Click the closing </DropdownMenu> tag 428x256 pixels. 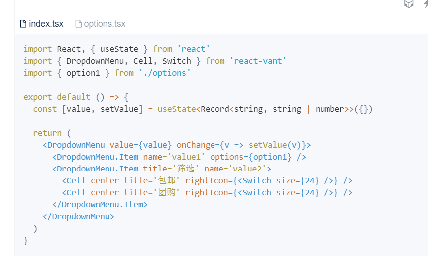(x=79, y=216)
